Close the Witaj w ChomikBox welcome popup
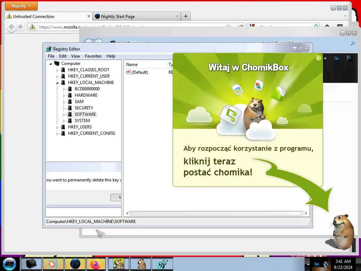Image resolution: width=361 pixels, height=271 pixels. click(x=318, y=58)
